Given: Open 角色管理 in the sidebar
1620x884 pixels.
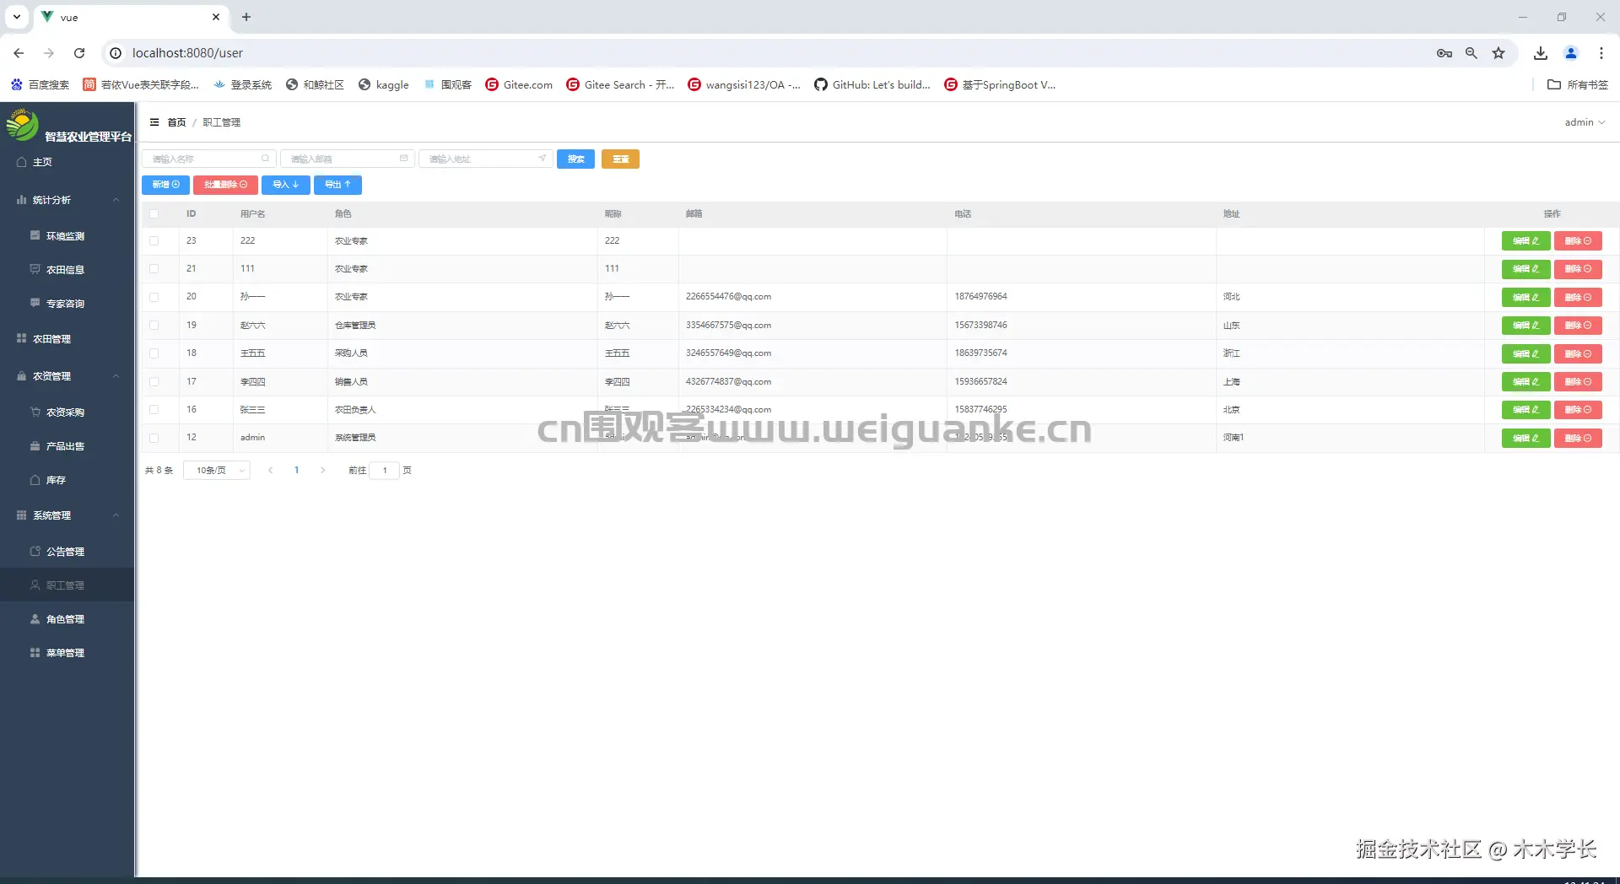Looking at the screenshot, I should [x=67, y=619].
